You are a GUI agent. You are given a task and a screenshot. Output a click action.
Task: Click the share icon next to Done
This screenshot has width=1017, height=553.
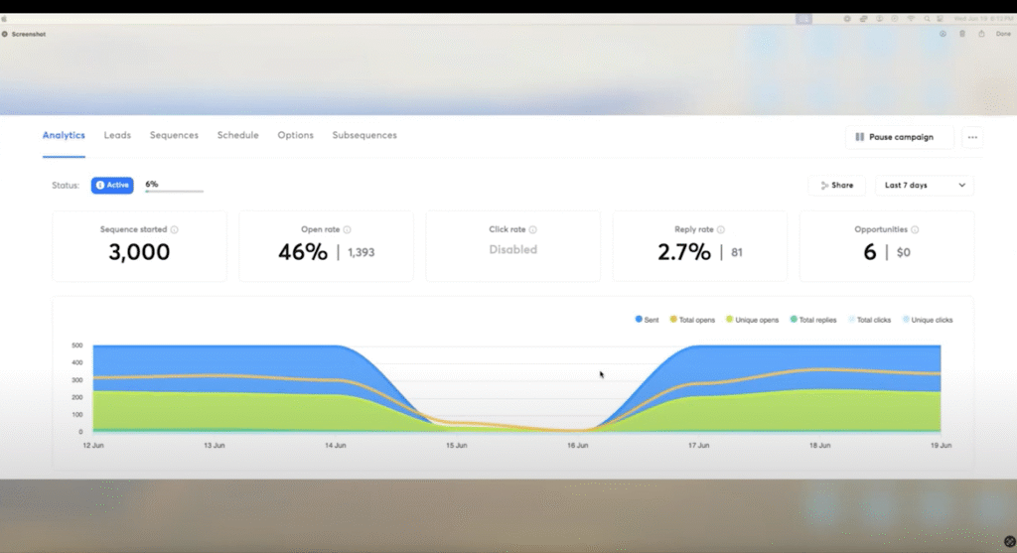[x=981, y=34]
